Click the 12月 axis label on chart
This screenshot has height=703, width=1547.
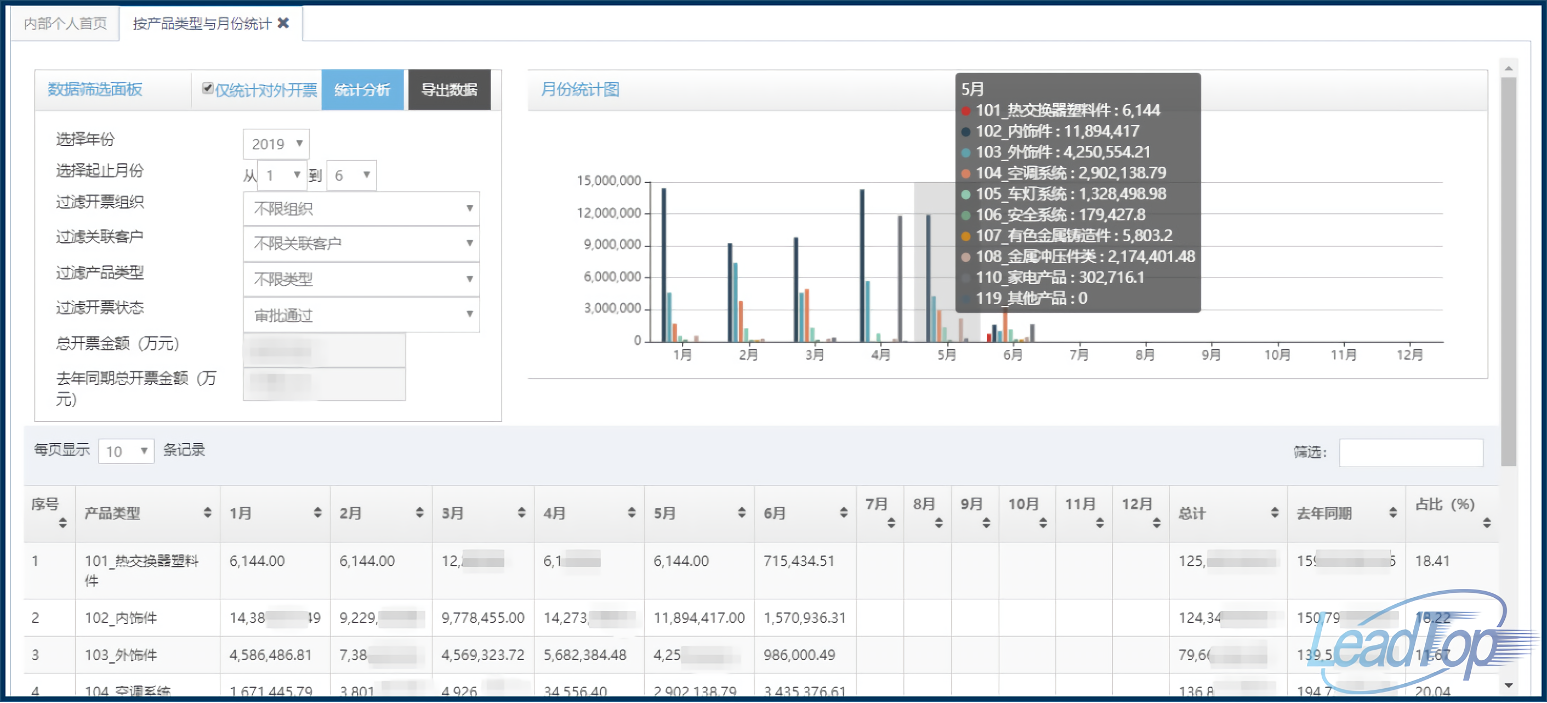[x=1409, y=355]
